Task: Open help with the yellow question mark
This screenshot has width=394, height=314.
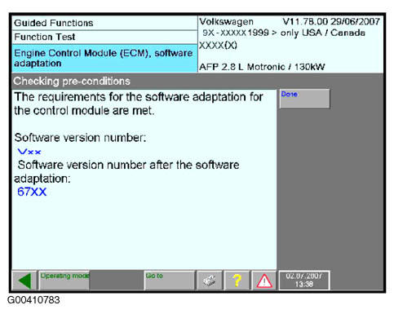Action: point(237,281)
